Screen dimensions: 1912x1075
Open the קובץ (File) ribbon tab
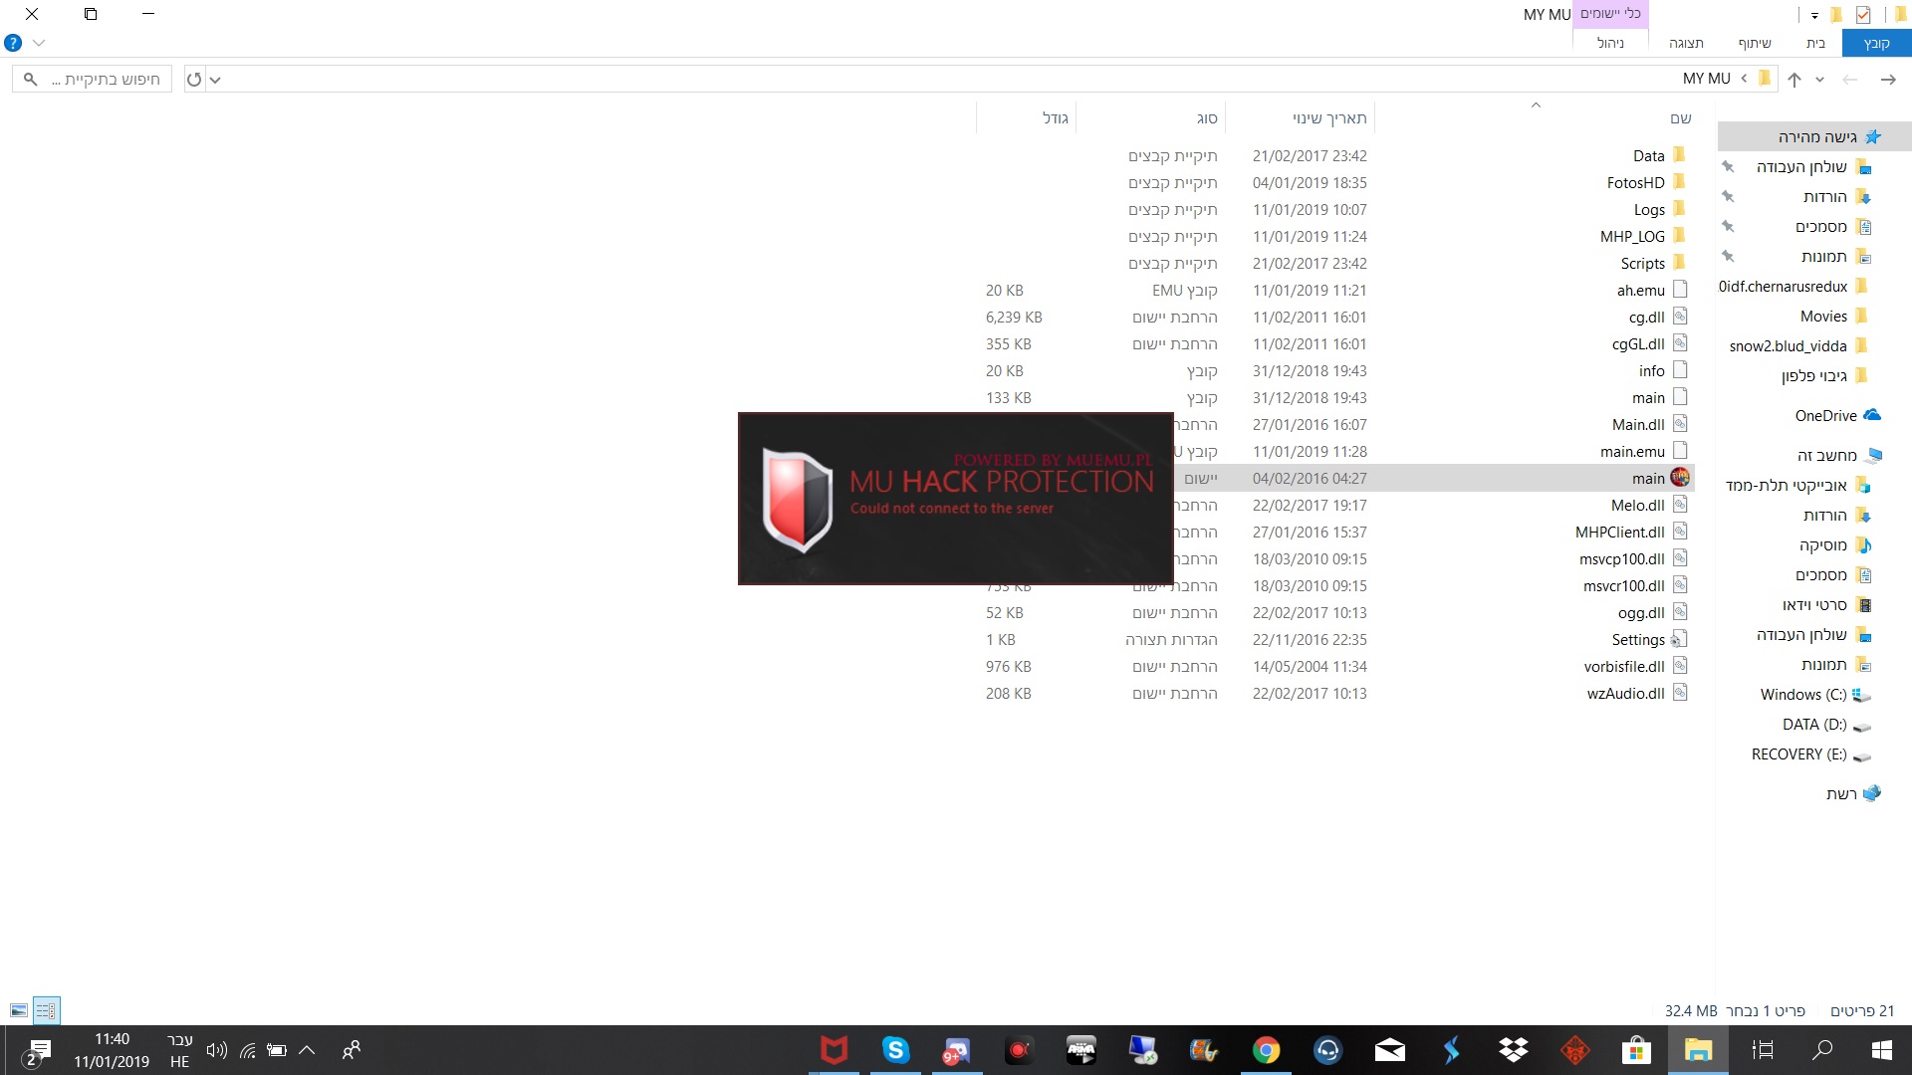pyautogui.click(x=1876, y=43)
